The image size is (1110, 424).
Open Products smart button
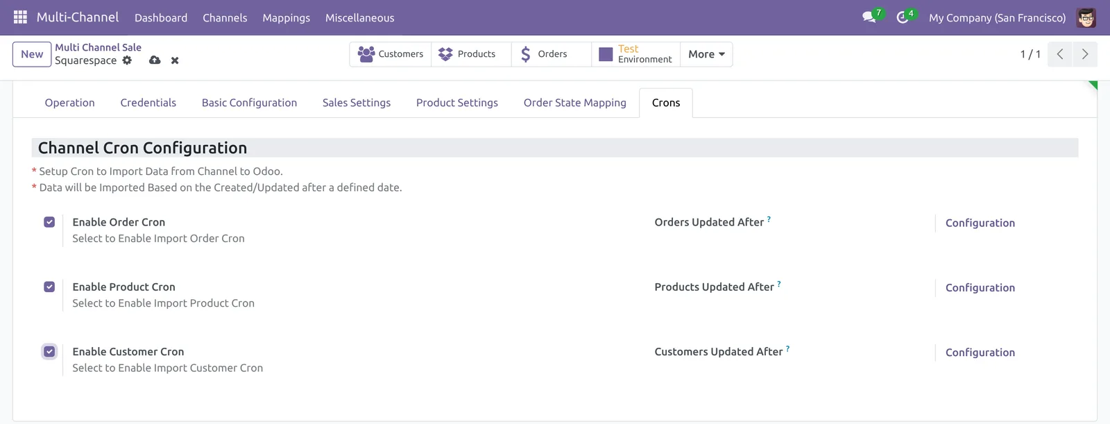(x=471, y=54)
